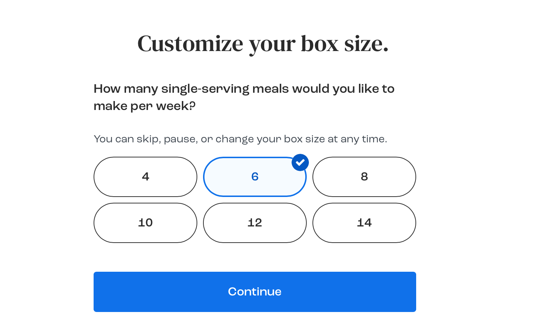The height and width of the screenshot is (335, 540).
Task: Click the "Customize your box size." heading
Action: click(x=263, y=44)
